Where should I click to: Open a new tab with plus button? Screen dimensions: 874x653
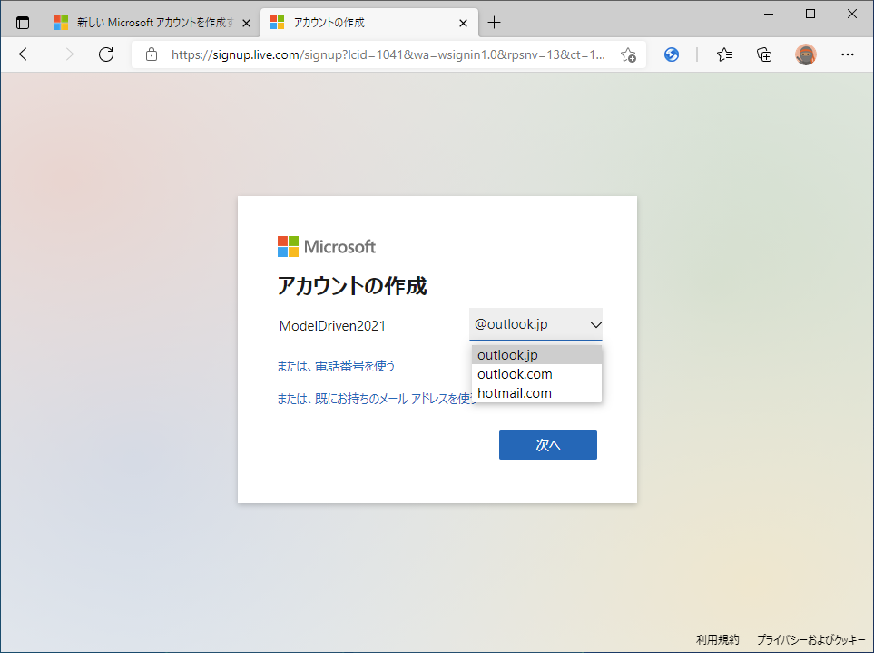494,23
